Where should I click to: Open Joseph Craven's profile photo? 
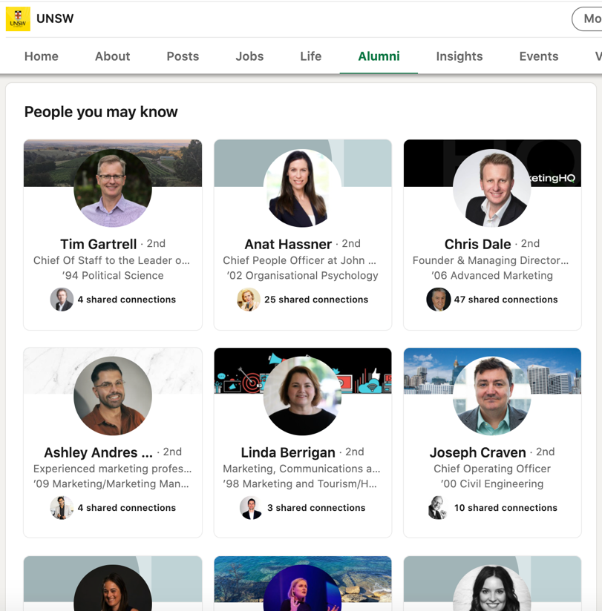click(492, 396)
